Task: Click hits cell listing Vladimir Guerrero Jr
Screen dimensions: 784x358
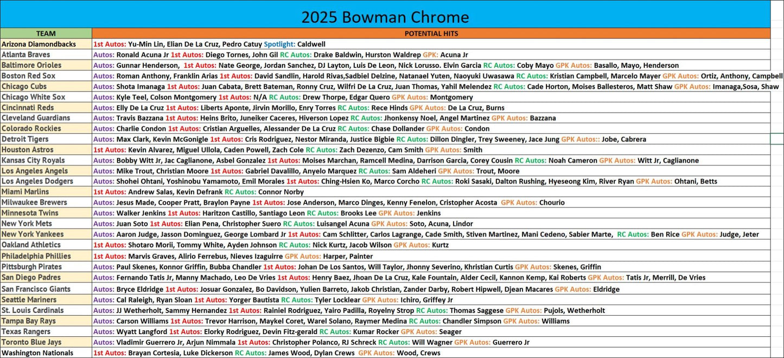Action: coord(431,342)
